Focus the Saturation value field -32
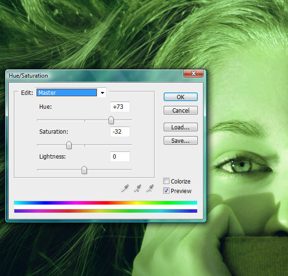Image resolution: width=288 pixels, height=276 pixels. pos(120,131)
